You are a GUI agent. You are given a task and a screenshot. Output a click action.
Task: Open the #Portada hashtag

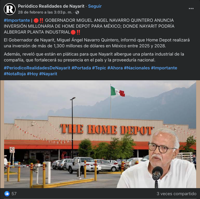[81, 68]
